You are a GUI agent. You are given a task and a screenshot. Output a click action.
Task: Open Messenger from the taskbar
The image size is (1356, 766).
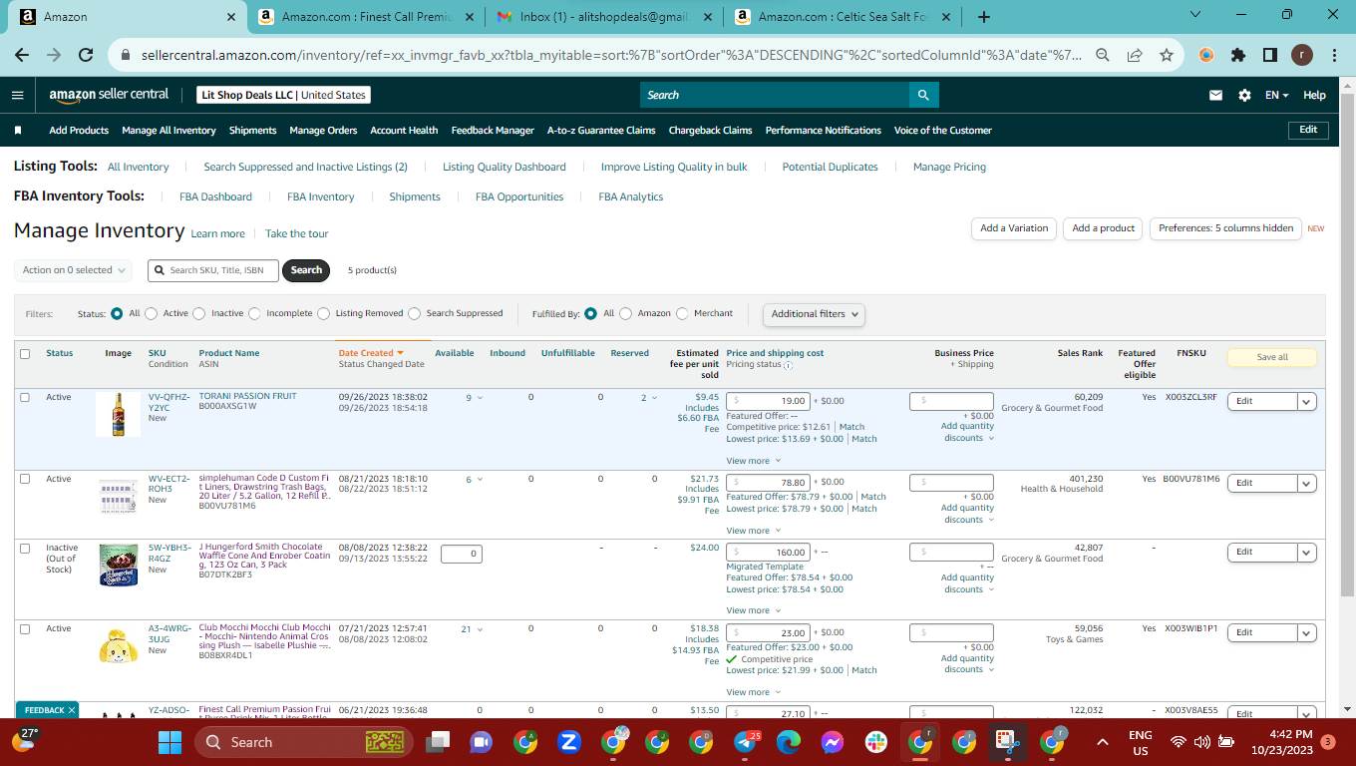pos(833,742)
